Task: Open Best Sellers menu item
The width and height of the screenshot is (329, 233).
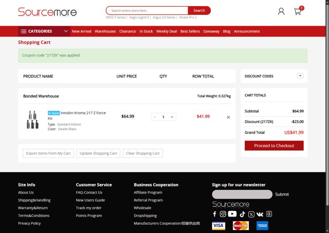Action: [x=190, y=31]
